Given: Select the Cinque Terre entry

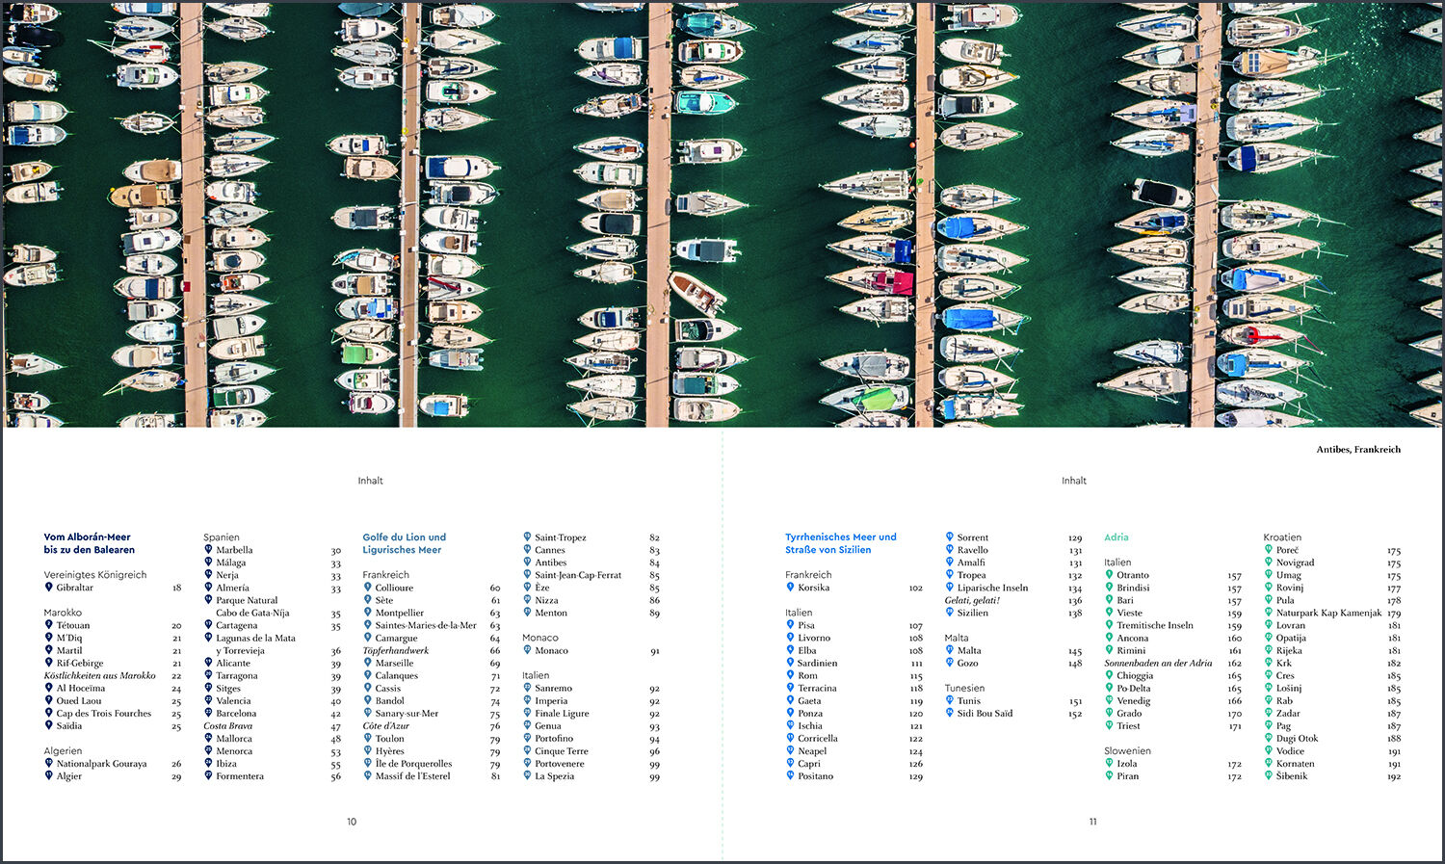Looking at the screenshot, I should (562, 751).
